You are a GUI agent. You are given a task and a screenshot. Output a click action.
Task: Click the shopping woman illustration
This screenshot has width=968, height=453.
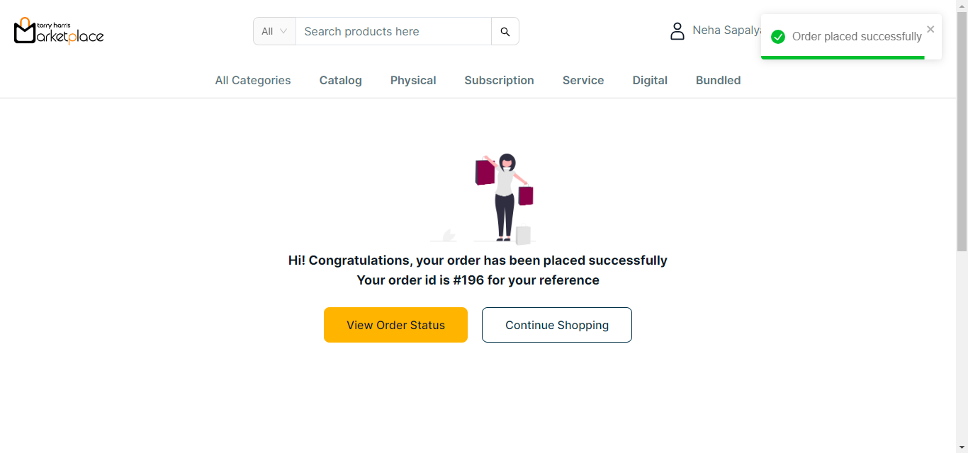503,198
